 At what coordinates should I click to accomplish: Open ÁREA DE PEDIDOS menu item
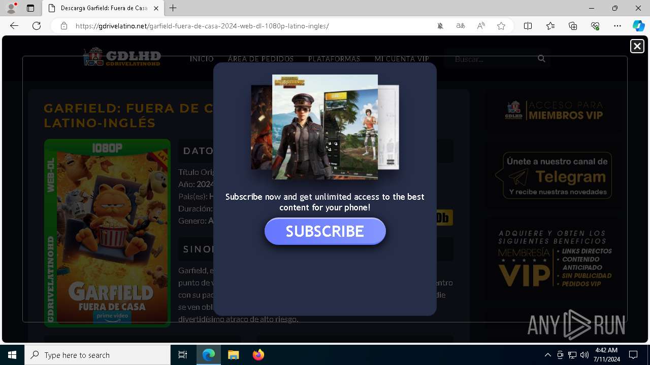(x=261, y=59)
